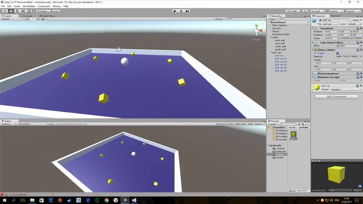The width and height of the screenshot is (363, 204).
Task: Click the Pause button in the toolbar
Action: pos(181,11)
